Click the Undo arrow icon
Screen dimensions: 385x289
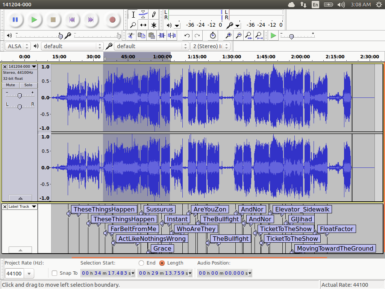[187, 35]
